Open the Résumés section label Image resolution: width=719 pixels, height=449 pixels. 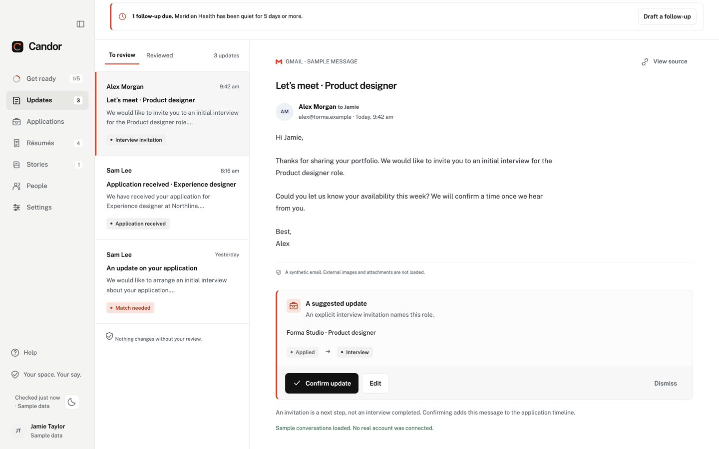40,143
